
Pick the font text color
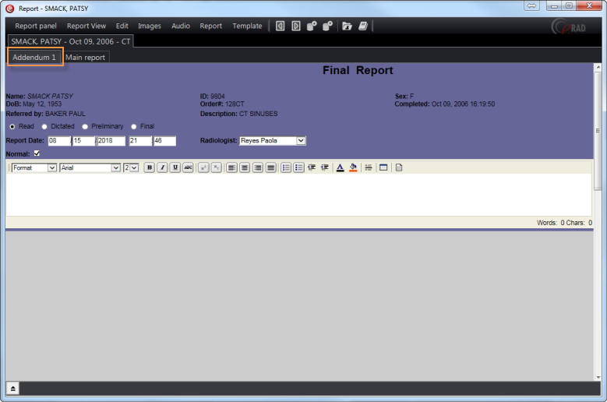pos(340,167)
